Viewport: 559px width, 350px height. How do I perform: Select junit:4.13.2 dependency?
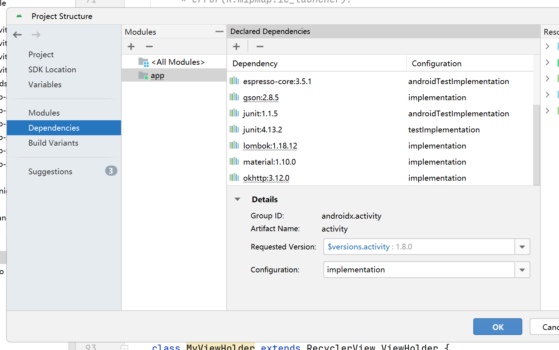(380, 130)
